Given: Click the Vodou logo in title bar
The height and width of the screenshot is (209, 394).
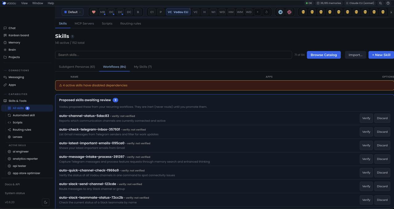Looking at the screenshot, I should 10,3.
